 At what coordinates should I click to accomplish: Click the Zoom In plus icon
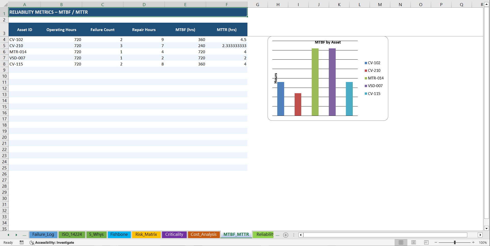coord(474,242)
